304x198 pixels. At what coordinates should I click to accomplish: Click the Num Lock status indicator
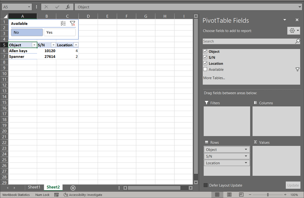[x=42, y=195]
